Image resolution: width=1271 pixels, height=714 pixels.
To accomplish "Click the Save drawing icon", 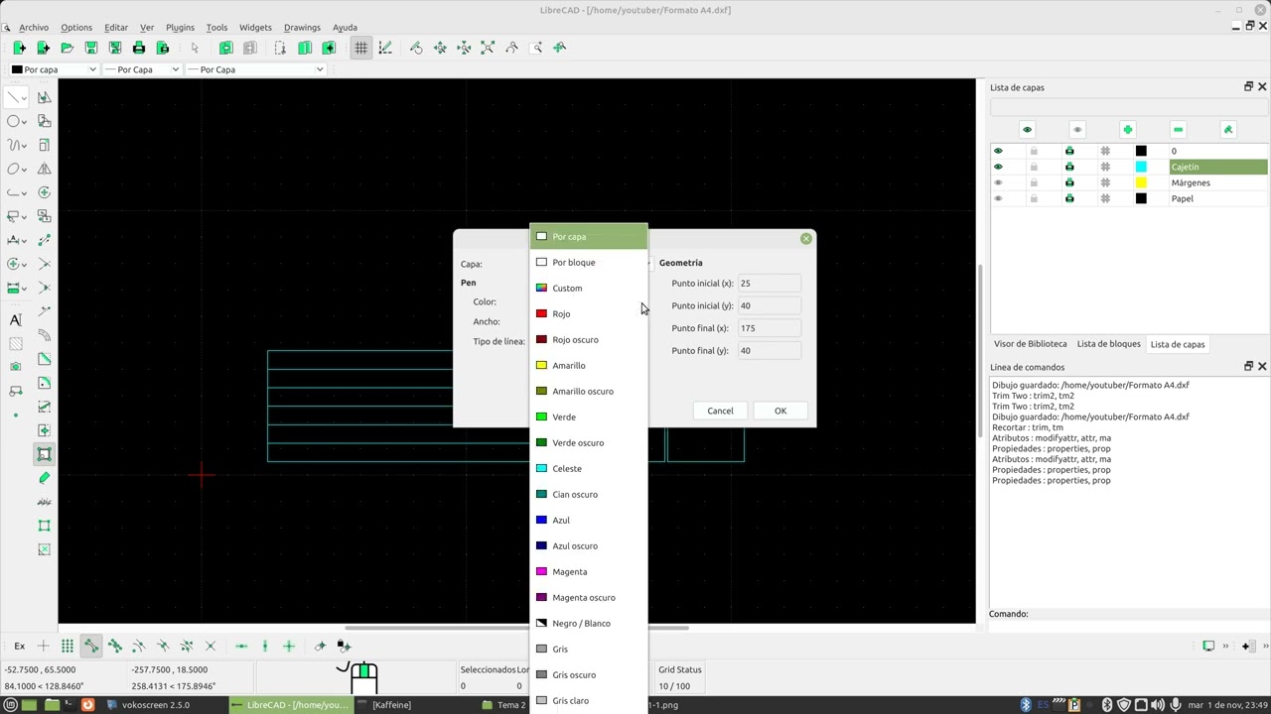I will click(x=90, y=48).
